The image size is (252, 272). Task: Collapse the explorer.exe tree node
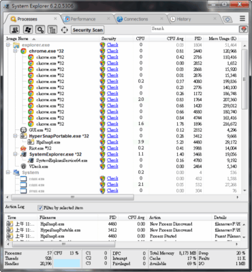8,45
